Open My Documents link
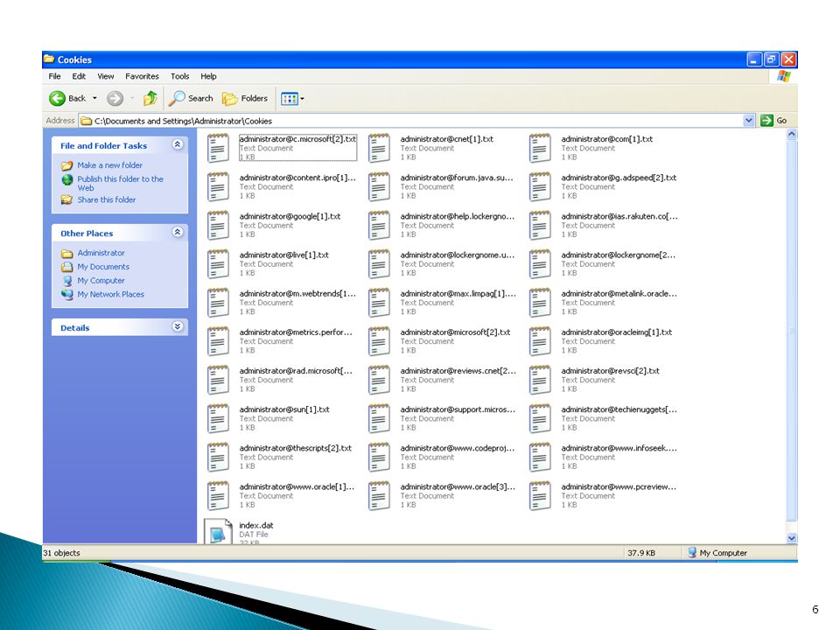 click(x=103, y=267)
